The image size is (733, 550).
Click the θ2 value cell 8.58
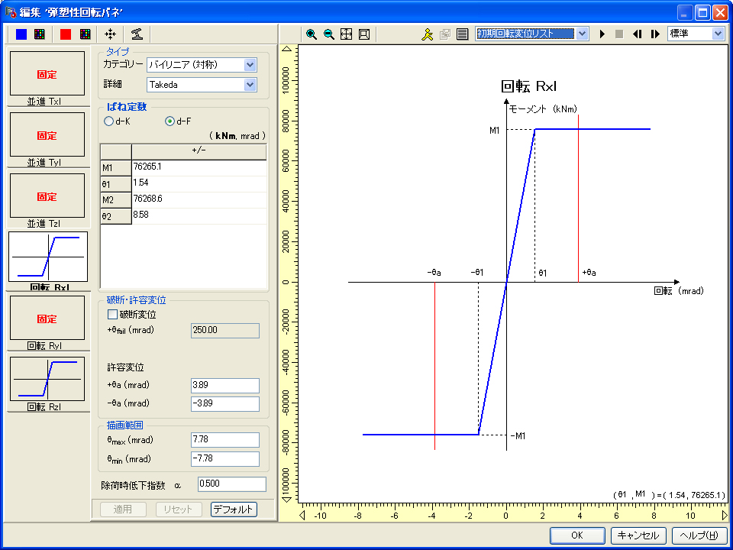pyautogui.click(x=199, y=215)
